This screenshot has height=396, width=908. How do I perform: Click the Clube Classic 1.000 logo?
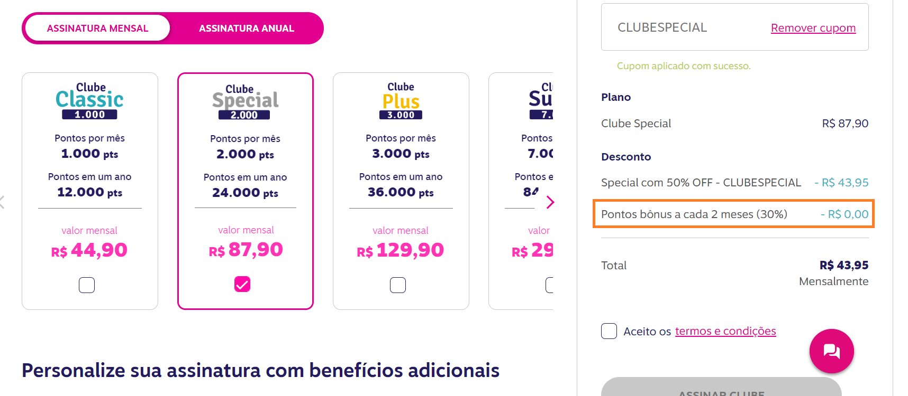89,101
